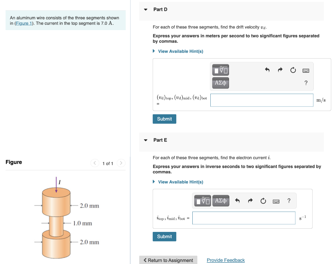Open math templates button in Part D

221,70
